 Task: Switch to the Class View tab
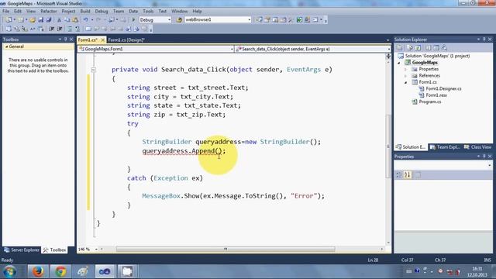(477, 147)
